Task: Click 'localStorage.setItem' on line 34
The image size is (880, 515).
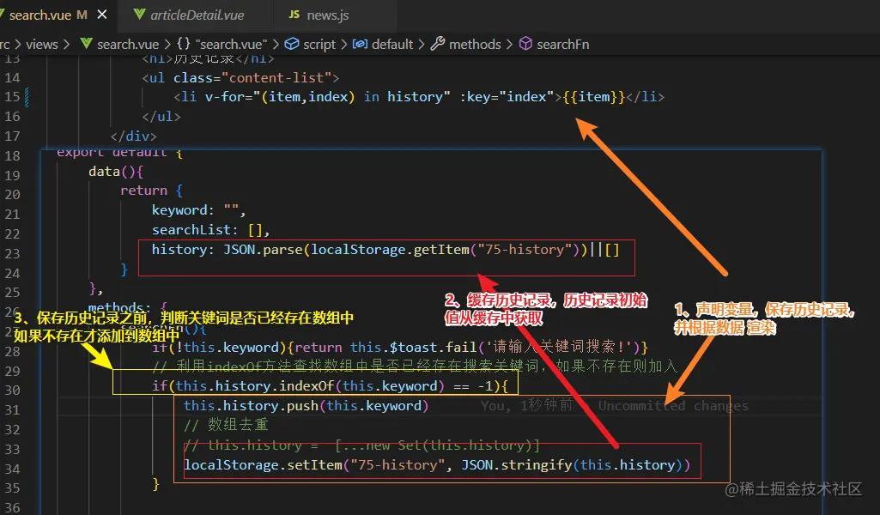Action: click(263, 465)
